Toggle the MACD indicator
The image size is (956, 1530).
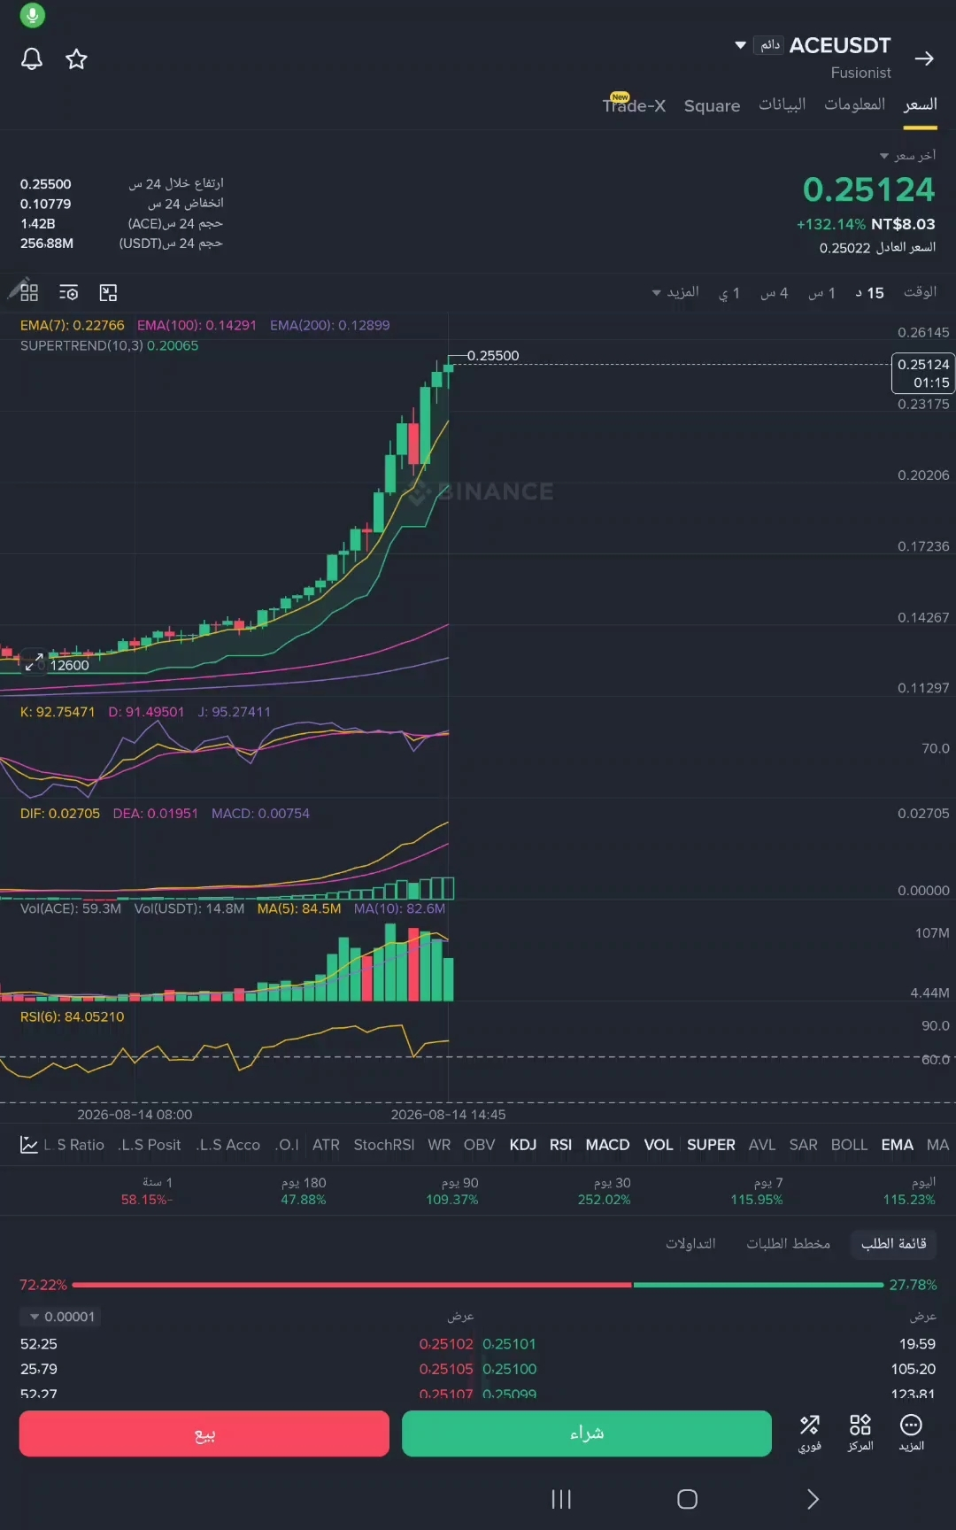tap(607, 1145)
